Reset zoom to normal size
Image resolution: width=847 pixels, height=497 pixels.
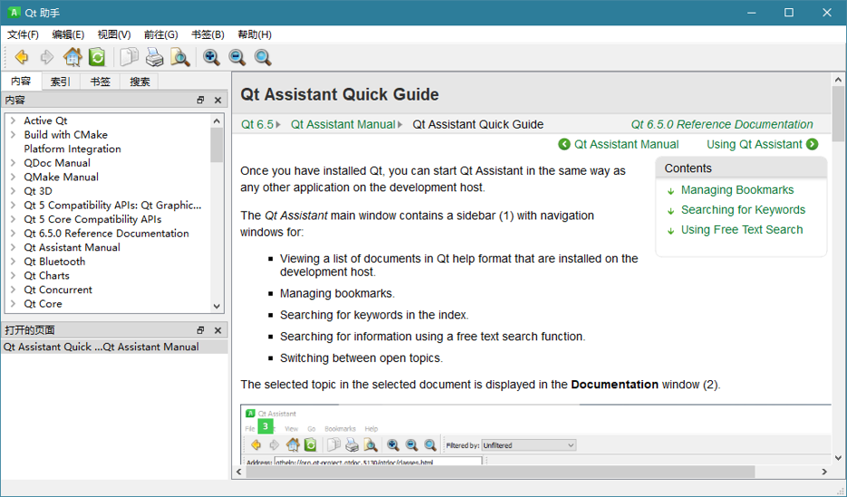[263, 57]
